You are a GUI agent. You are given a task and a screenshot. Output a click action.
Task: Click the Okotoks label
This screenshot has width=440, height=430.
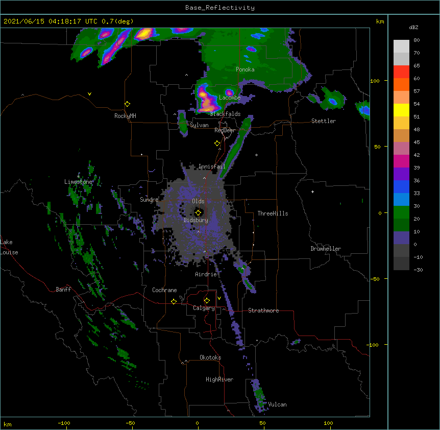[210, 357]
